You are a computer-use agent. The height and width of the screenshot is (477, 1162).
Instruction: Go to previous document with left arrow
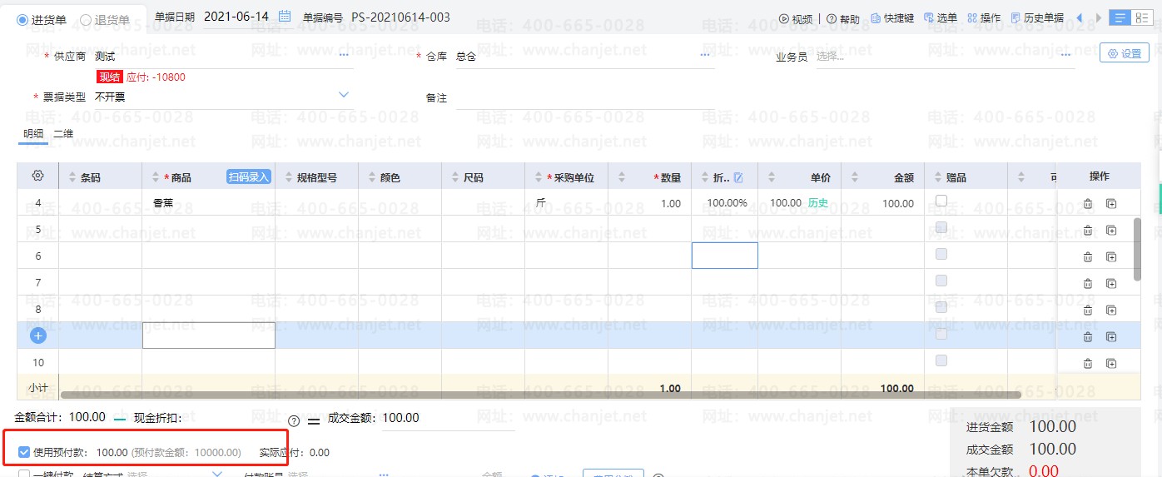tap(1080, 17)
